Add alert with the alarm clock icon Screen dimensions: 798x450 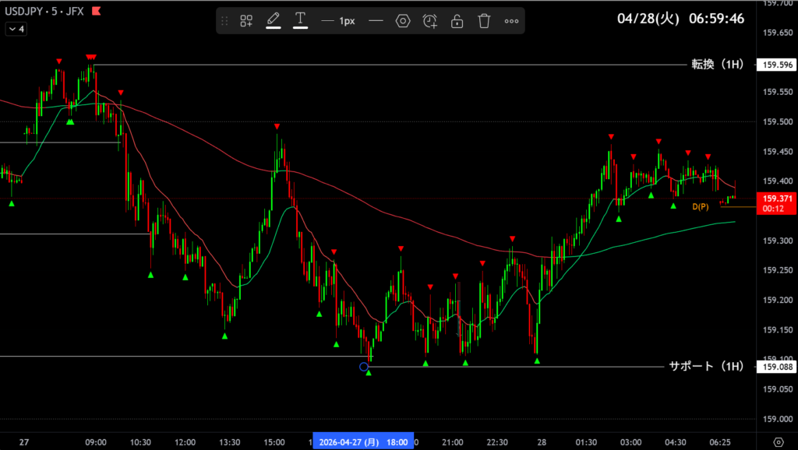(430, 21)
